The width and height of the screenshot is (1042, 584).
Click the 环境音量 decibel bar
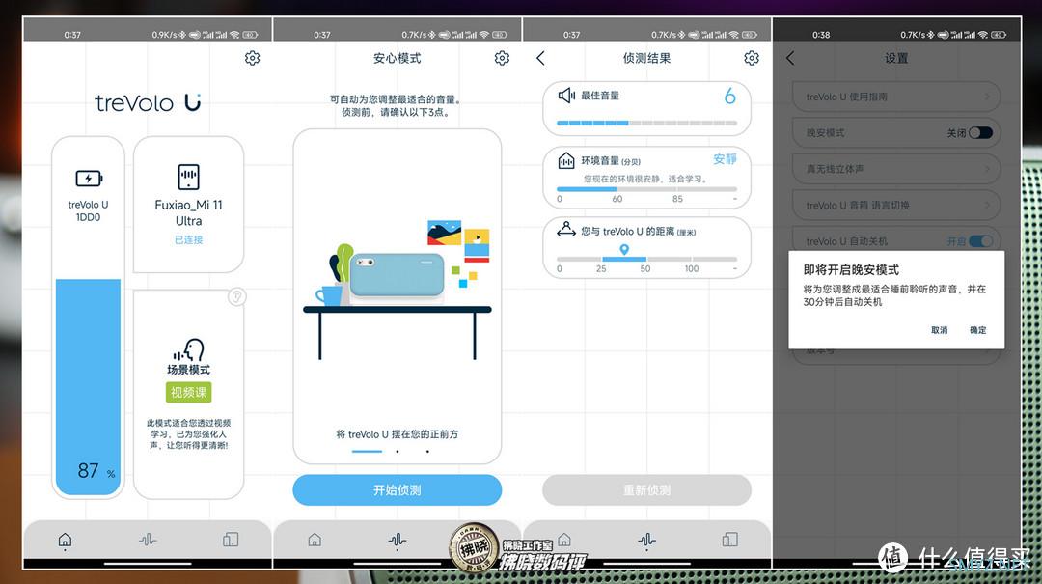click(646, 189)
